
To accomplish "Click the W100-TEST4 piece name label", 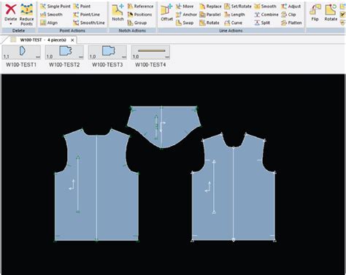I will [x=150, y=65].
